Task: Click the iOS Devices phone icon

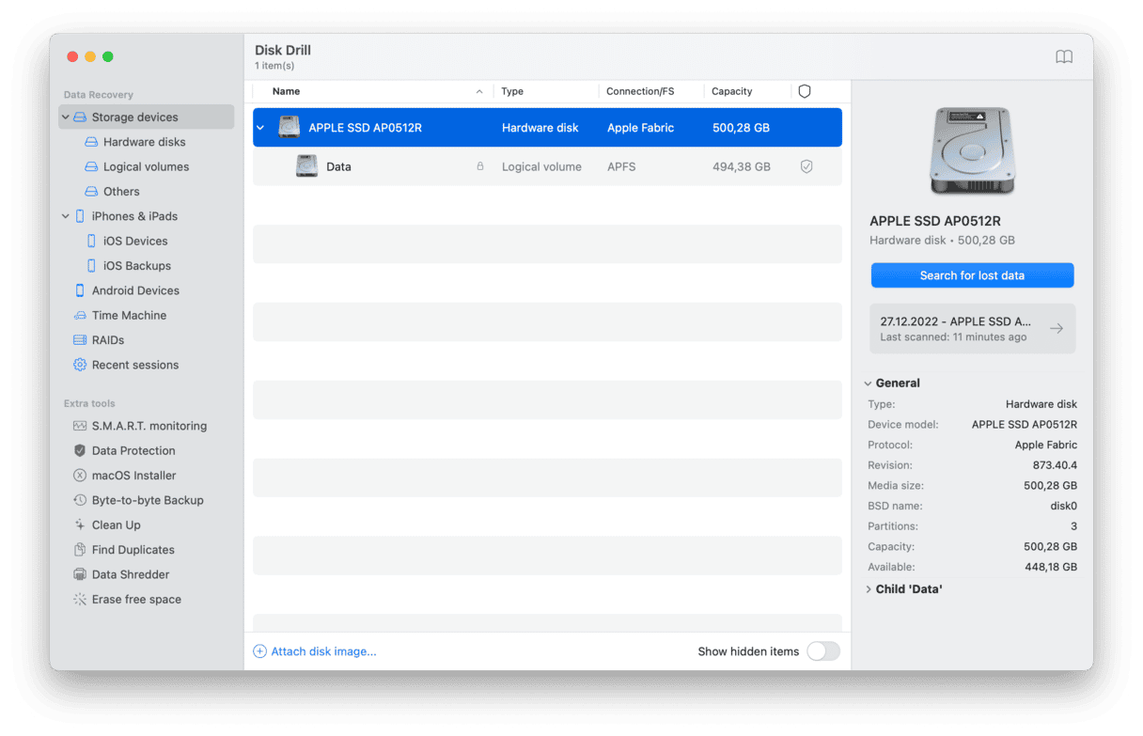Action: click(x=91, y=241)
